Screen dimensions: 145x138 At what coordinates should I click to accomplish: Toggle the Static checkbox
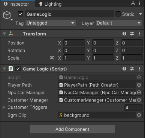tap(118, 14)
